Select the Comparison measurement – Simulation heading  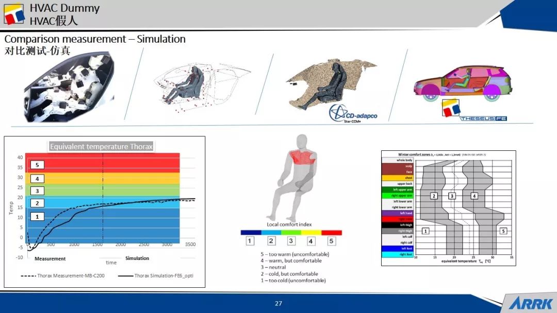[95, 39]
